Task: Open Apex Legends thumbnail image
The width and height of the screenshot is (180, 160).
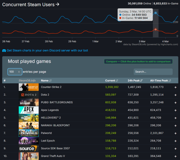Action: point(29,110)
